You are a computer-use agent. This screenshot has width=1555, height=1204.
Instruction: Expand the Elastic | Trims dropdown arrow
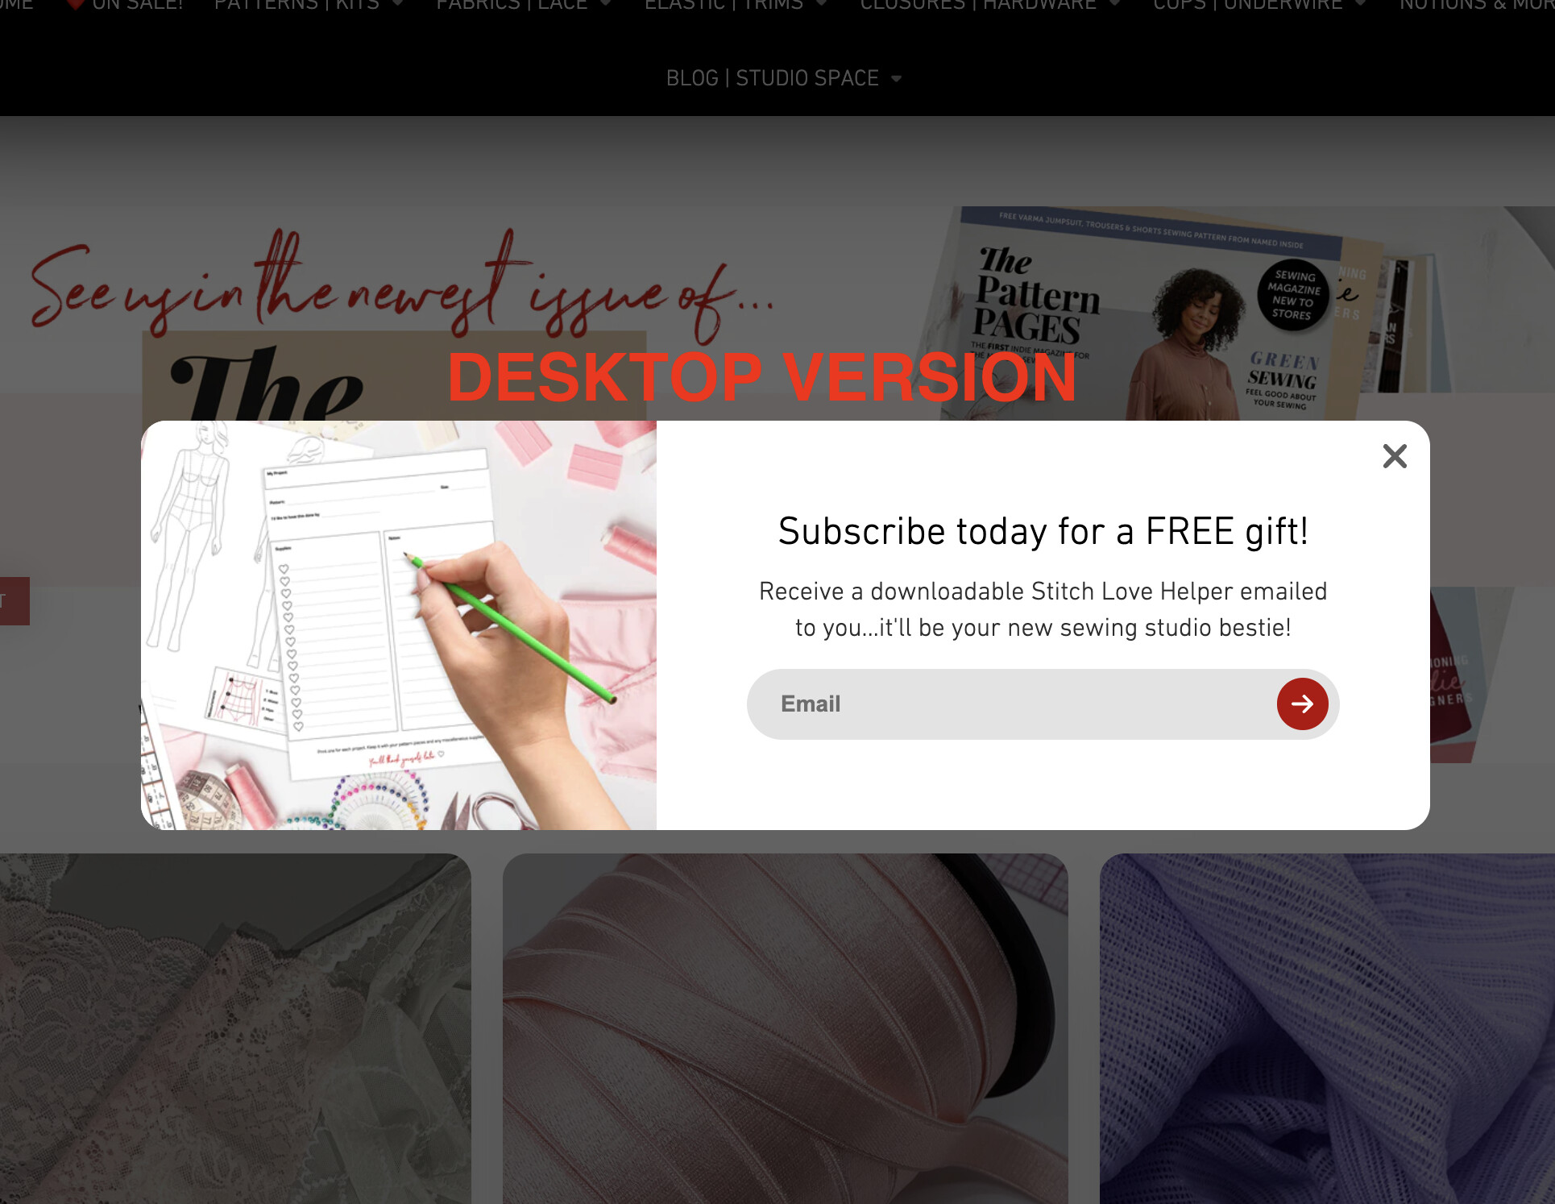821,4
